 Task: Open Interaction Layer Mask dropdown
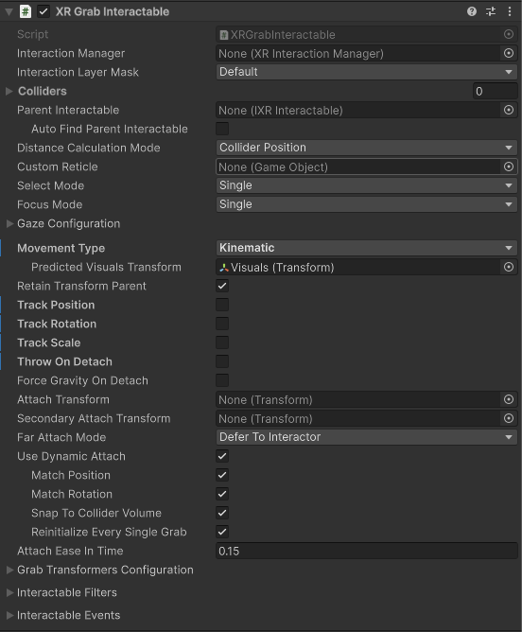coord(367,72)
